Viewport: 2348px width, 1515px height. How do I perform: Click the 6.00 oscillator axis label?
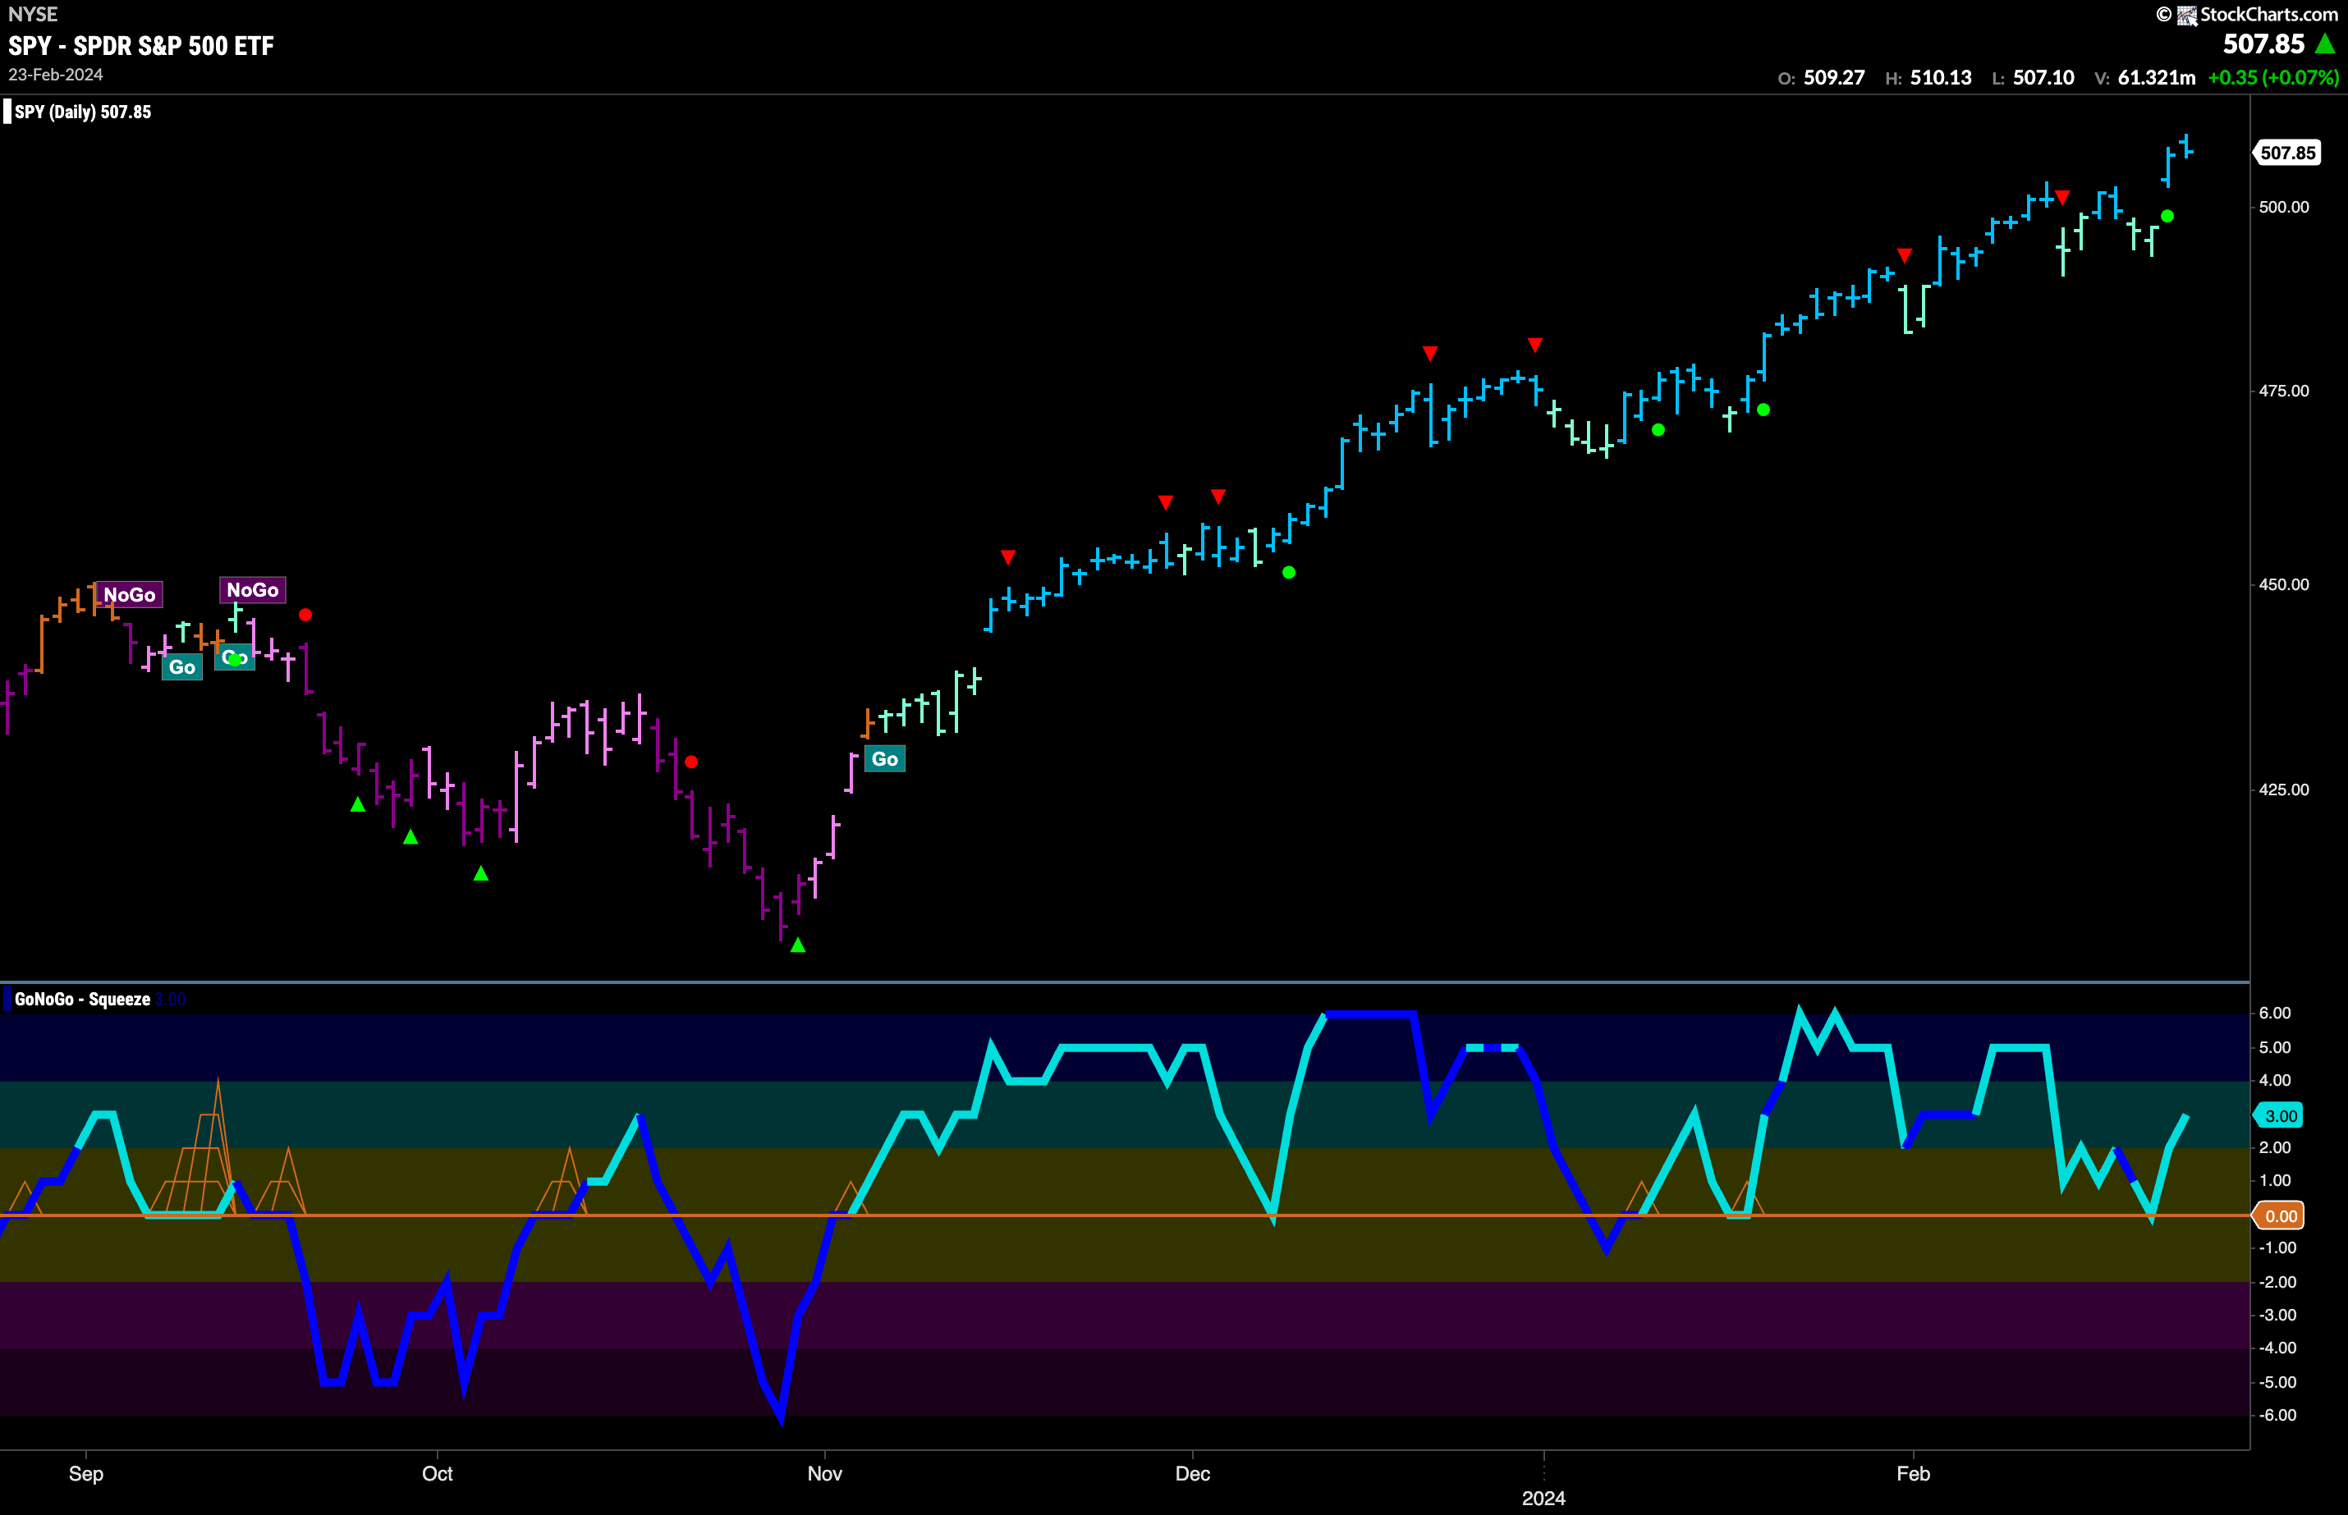tap(2275, 1014)
